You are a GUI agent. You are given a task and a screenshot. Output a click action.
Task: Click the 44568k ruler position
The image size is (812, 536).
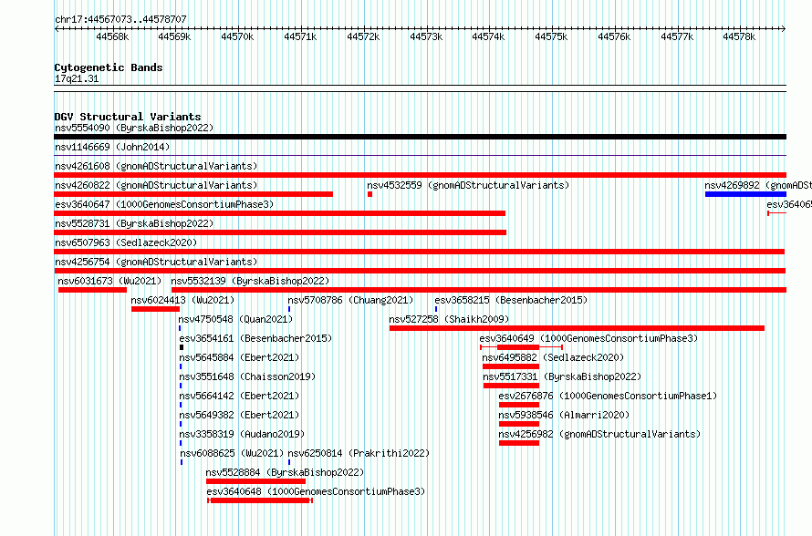pos(112,36)
